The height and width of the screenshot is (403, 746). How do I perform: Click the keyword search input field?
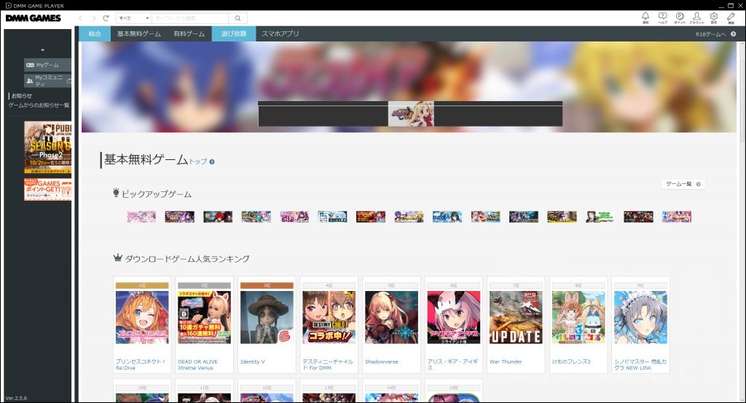click(190, 18)
